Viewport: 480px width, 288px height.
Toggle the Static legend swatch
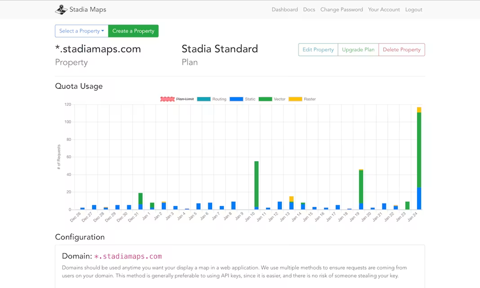[236, 99]
